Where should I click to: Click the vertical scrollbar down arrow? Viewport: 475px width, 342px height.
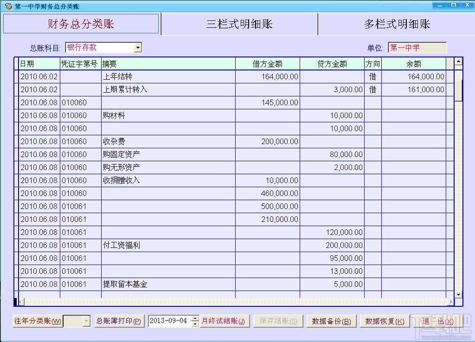(458, 294)
